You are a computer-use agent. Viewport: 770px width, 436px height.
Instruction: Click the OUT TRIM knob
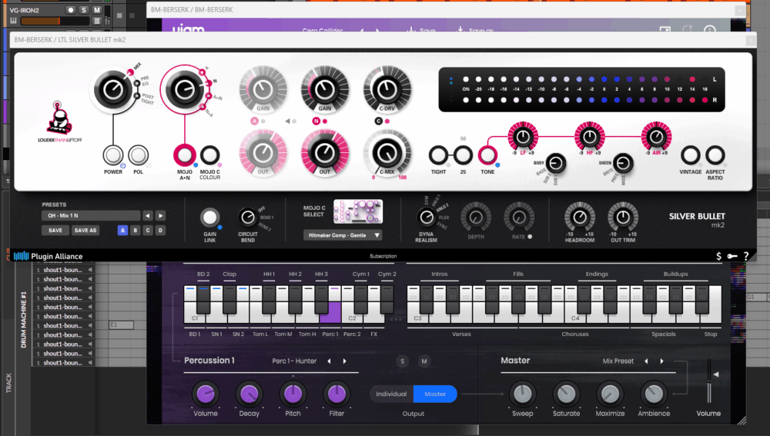[623, 217]
